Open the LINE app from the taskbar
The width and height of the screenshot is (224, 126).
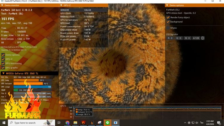pyautogui.click(x=107, y=123)
